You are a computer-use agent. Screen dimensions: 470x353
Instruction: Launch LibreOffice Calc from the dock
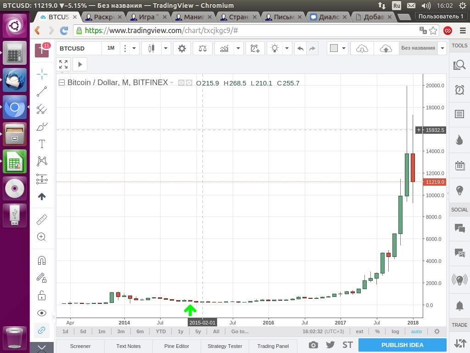[x=15, y=161]
